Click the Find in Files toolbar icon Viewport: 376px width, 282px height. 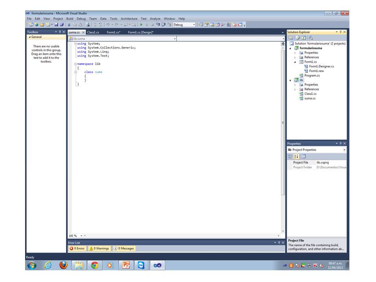87,25
